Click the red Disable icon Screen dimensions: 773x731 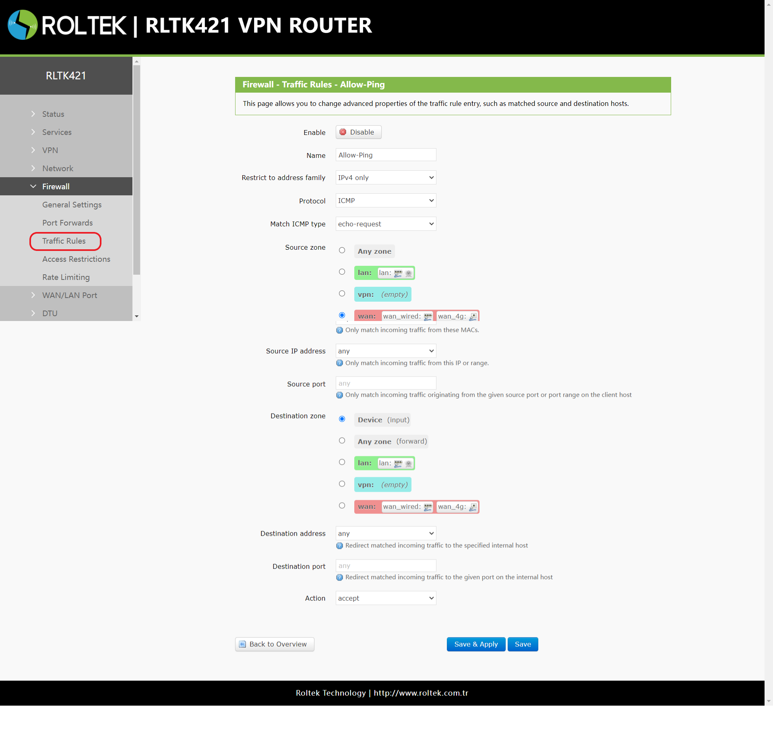pyautogui.click(x=343, y=132)
